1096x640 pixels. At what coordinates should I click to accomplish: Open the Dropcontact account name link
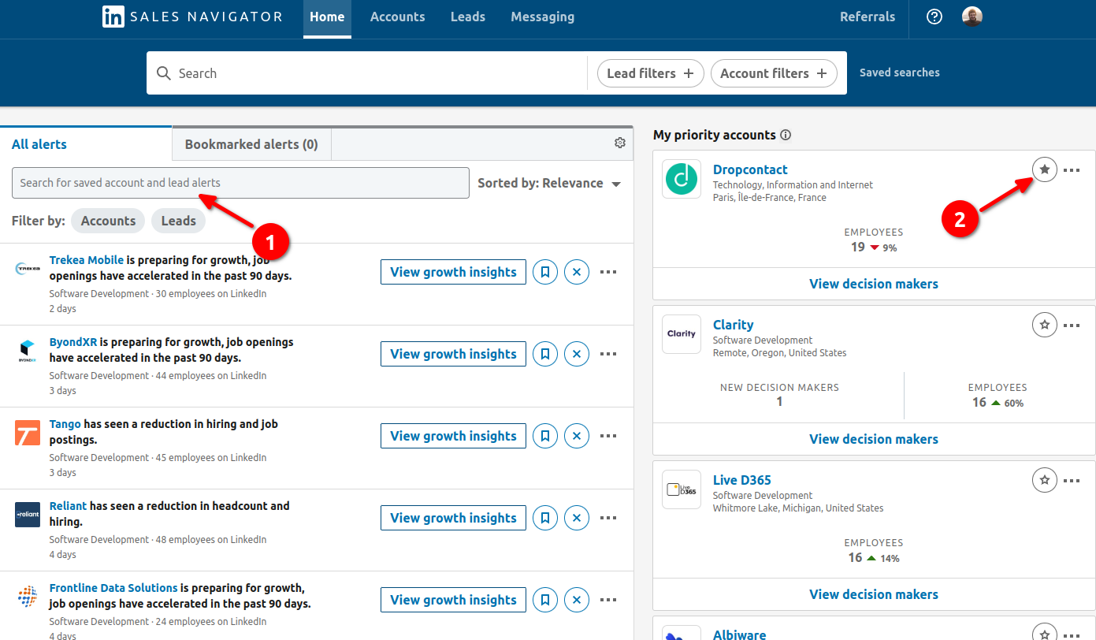(750, 169)
